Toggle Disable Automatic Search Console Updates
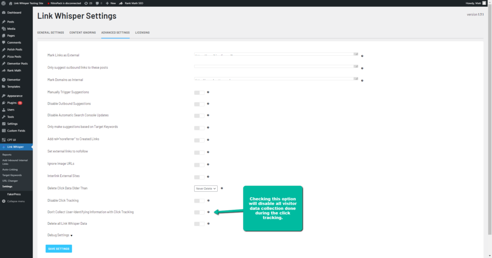The image size is (492, 258). [199, 115]
